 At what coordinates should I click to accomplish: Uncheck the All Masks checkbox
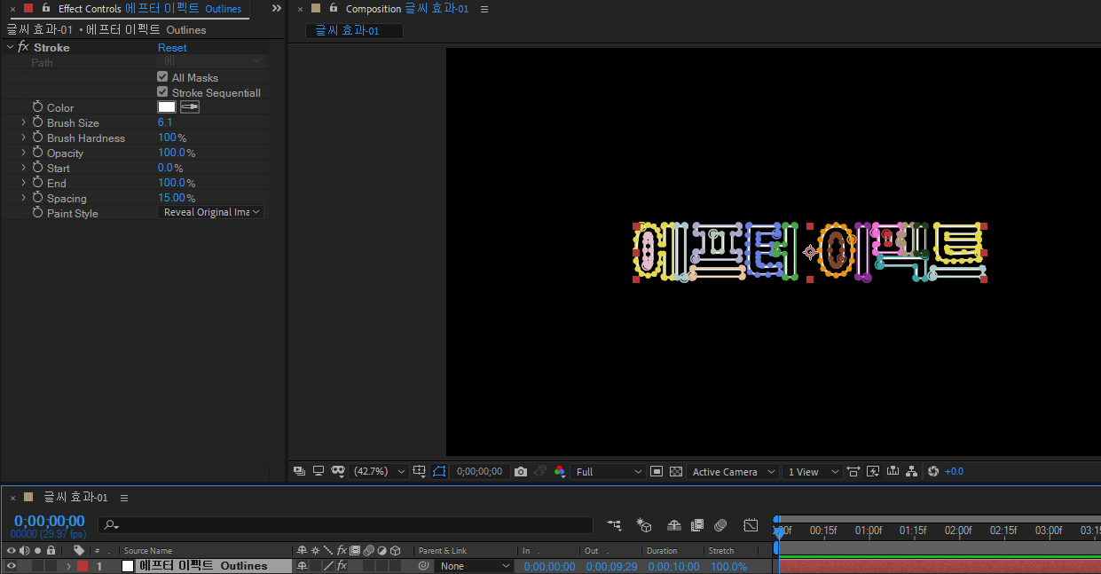pyautogui.click(x=162, y=77)
